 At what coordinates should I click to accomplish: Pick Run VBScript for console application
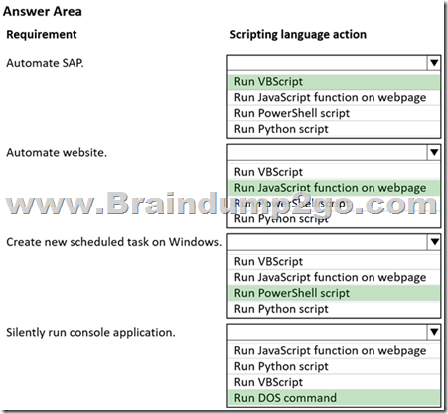click(x=334, y=382)
